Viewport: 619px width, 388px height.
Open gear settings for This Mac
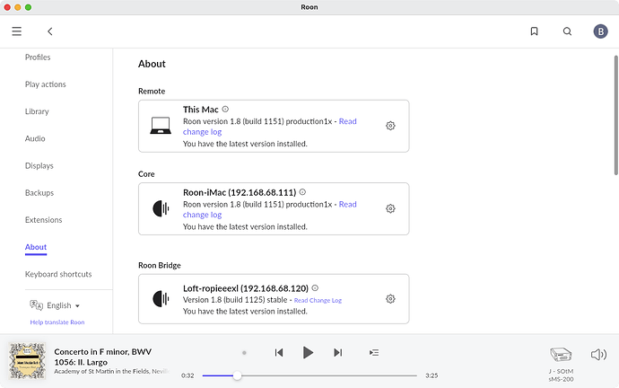390,126
